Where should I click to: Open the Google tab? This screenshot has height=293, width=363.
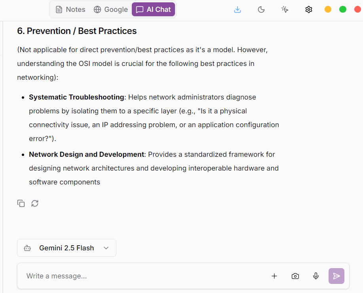pos(110,9)
